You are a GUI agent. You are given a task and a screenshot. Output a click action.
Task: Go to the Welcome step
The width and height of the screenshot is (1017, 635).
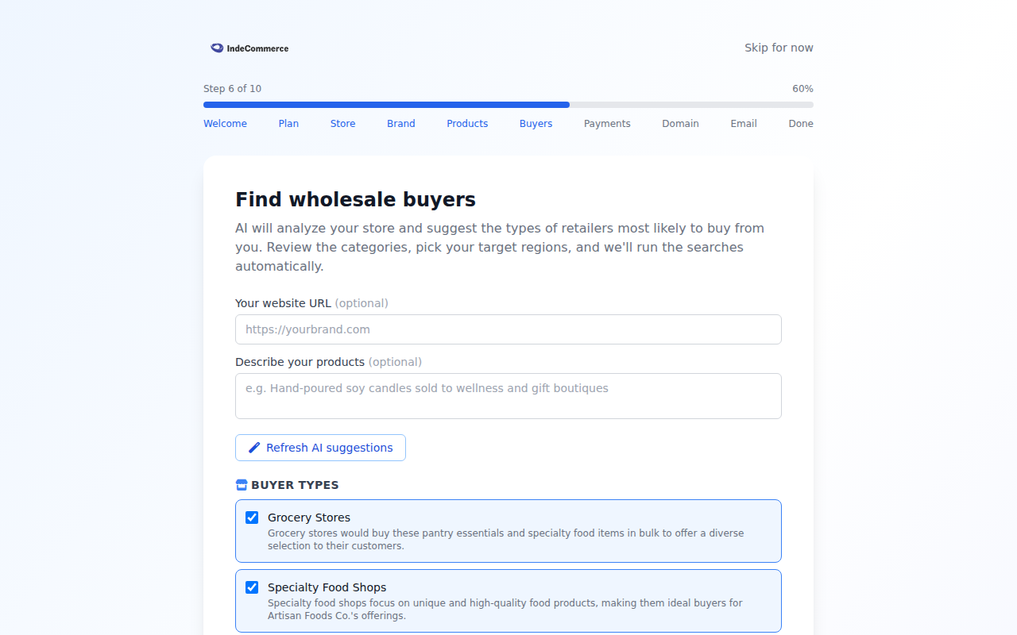tap(225, 124)
